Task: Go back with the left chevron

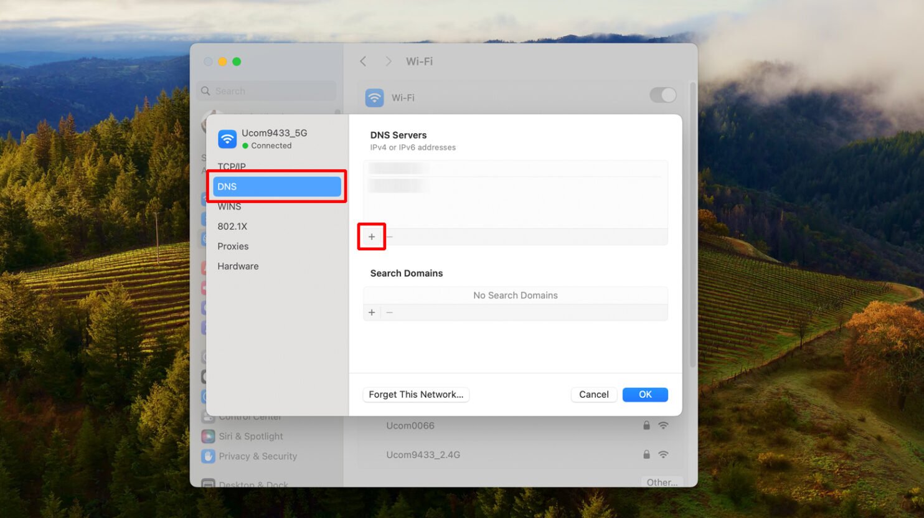Action: pos(363,61)
